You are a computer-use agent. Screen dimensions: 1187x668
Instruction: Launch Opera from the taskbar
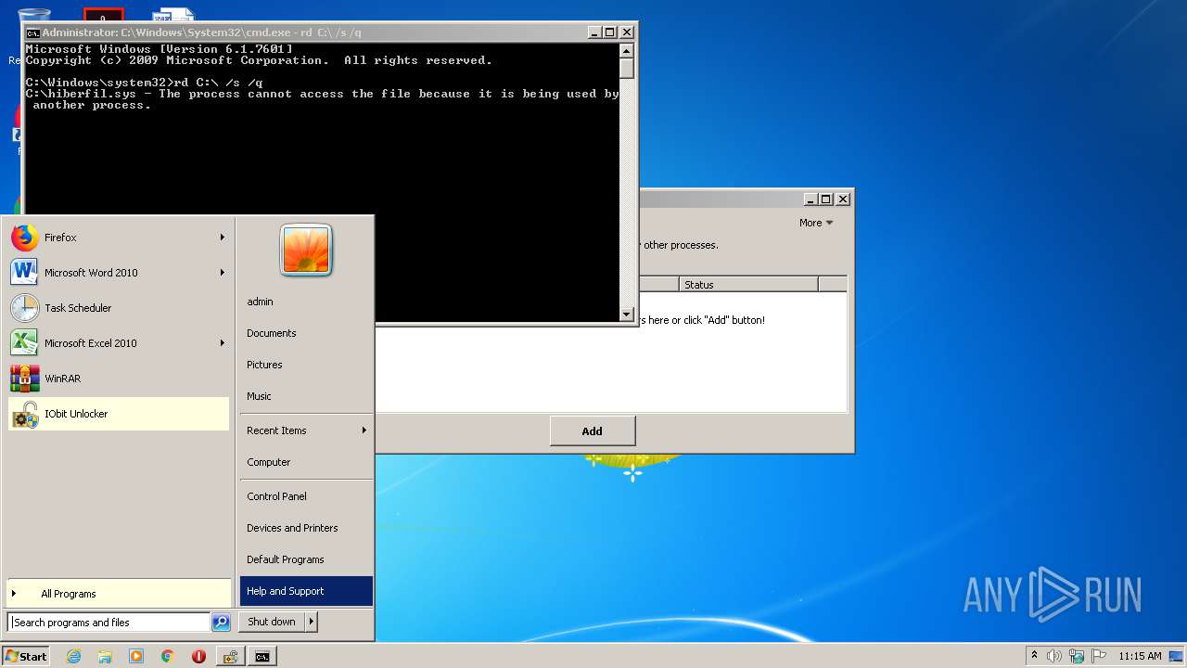point(199,656)
